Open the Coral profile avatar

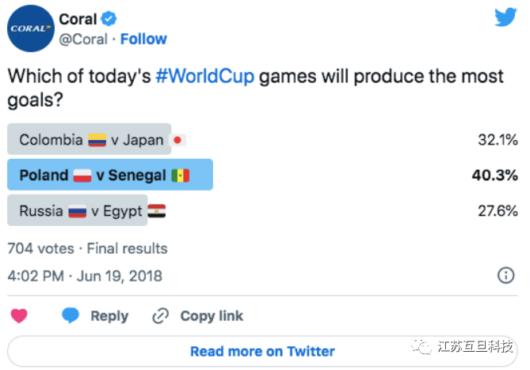[x=30, y=28]
